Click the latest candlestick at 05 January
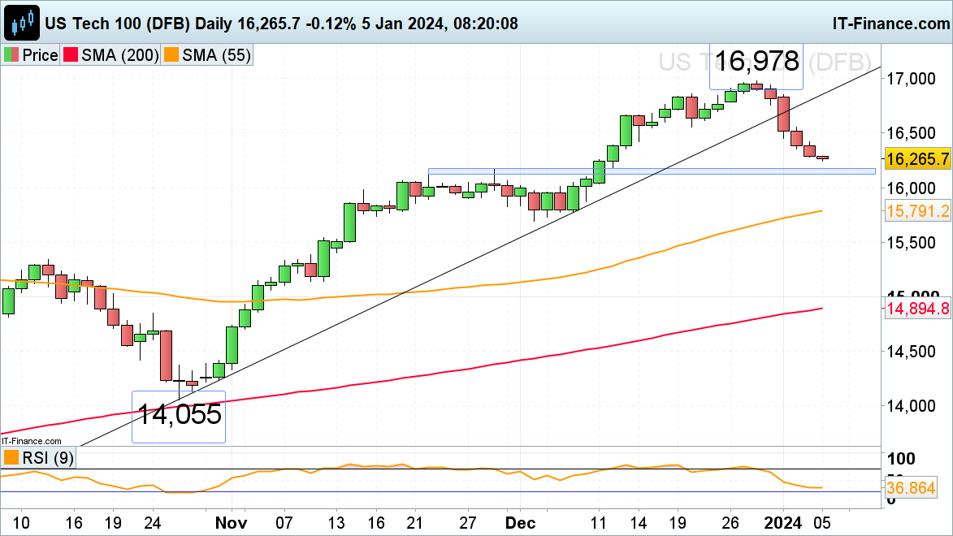The width and height of the screenshot is (953, 536). pyautogui.click(x=822, y=158)
